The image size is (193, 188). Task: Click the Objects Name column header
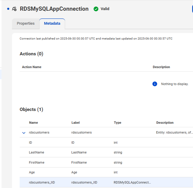(x=34, y=123)
